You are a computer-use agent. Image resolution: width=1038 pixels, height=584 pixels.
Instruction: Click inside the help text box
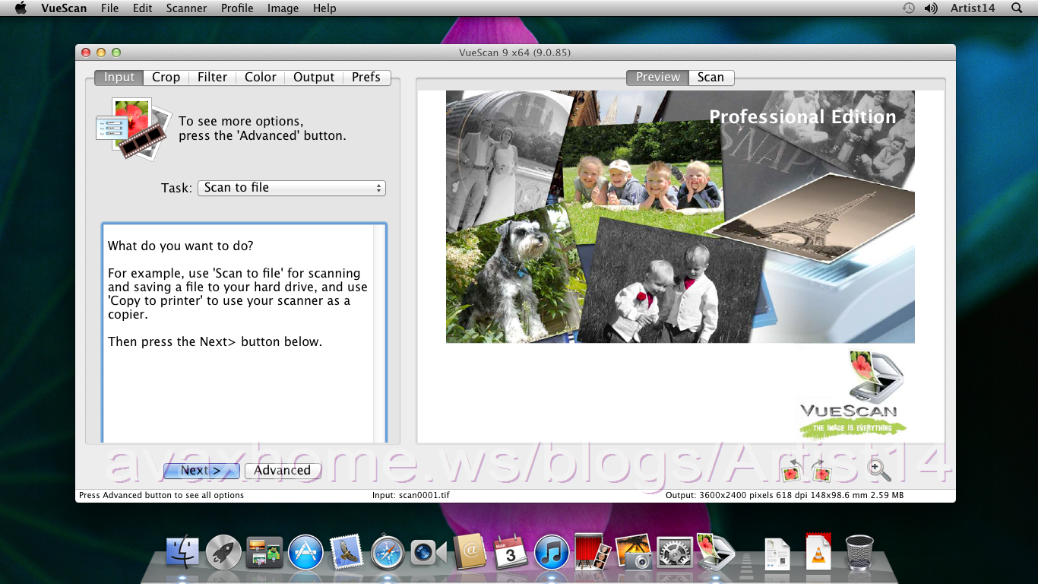point(238,333)
